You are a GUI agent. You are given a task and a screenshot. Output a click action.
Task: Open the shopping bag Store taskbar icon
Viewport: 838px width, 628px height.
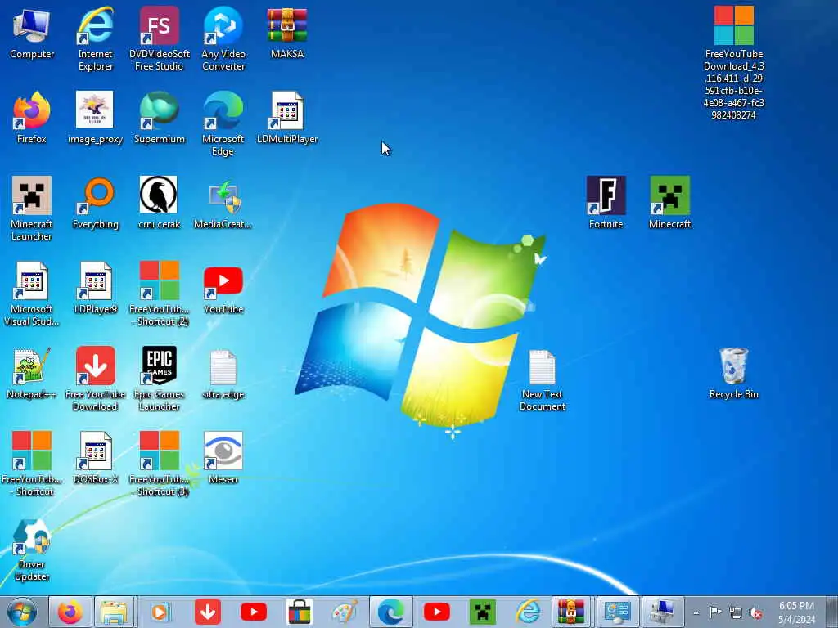pos(300,612)
